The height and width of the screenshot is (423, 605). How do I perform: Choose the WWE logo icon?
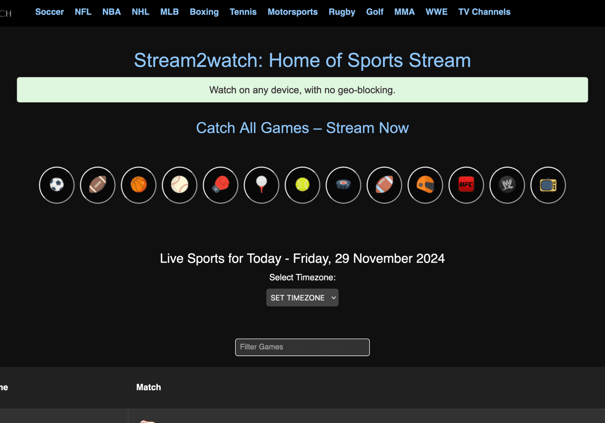click(x=507, y=185)
